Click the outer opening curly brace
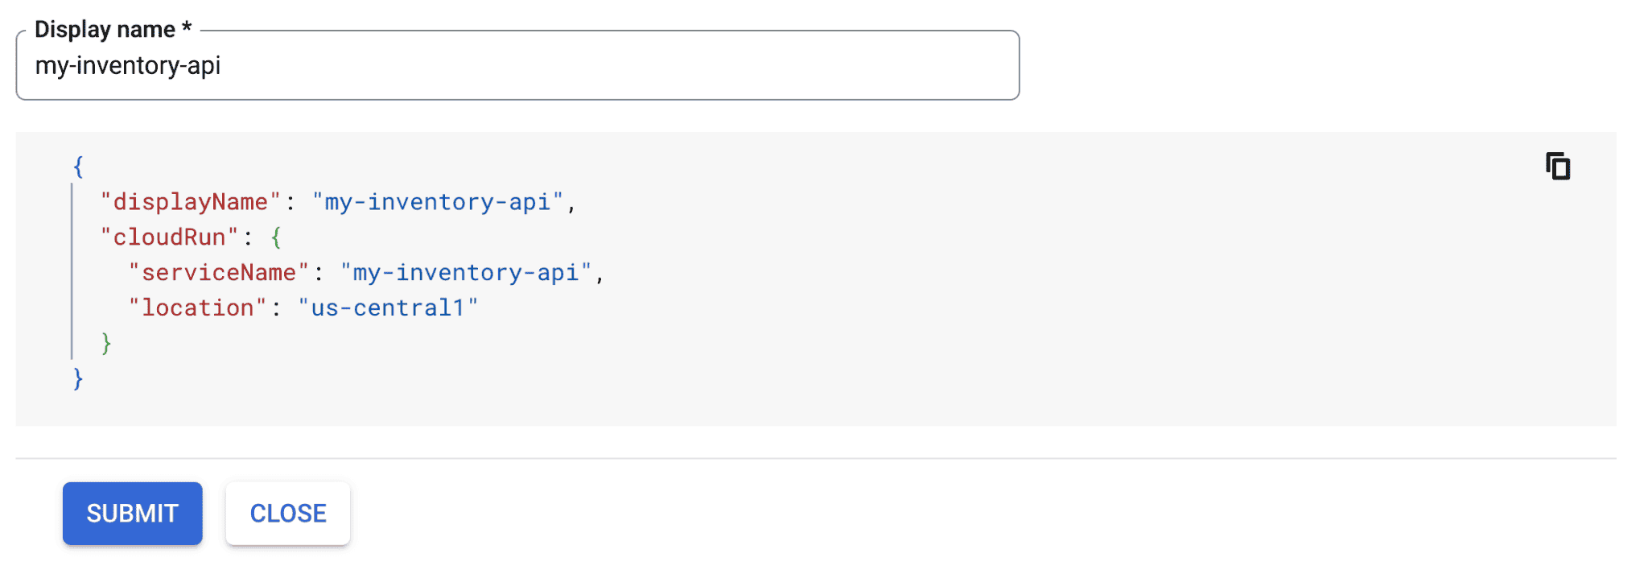1648x578 pixels. (78, 167)
